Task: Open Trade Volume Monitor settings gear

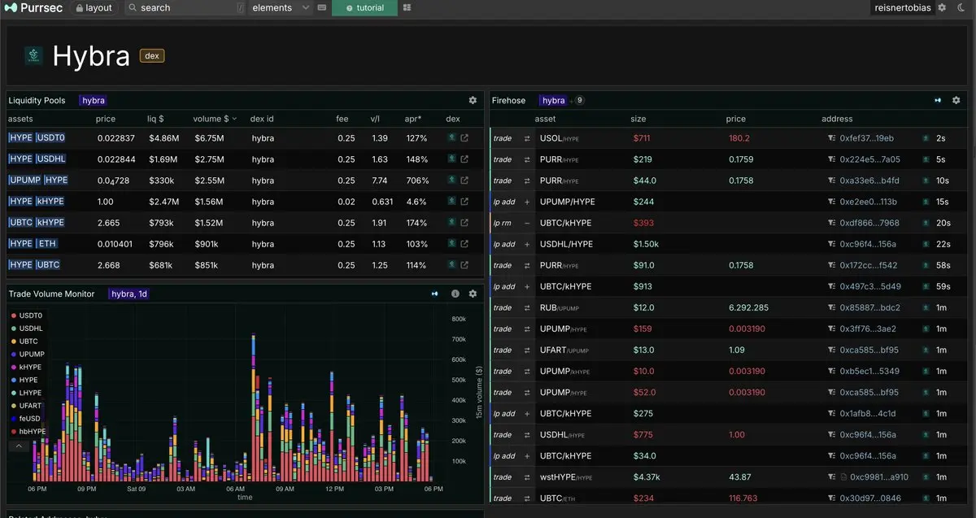Action: [x=473, y=294]
